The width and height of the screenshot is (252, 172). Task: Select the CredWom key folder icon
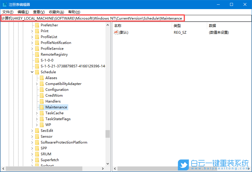click(41, 95)
